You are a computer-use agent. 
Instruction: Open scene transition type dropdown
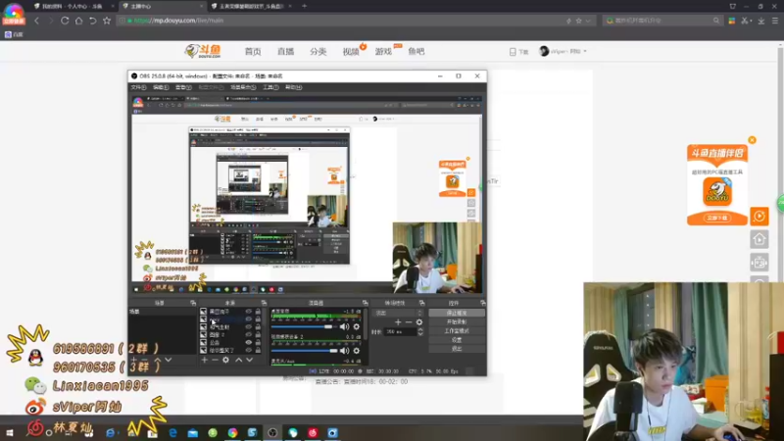point(399,313)
